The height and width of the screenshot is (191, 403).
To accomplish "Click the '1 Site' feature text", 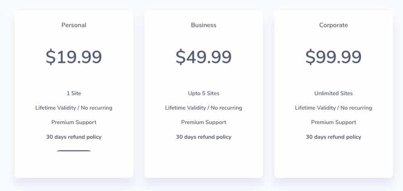I will (74, 93).
